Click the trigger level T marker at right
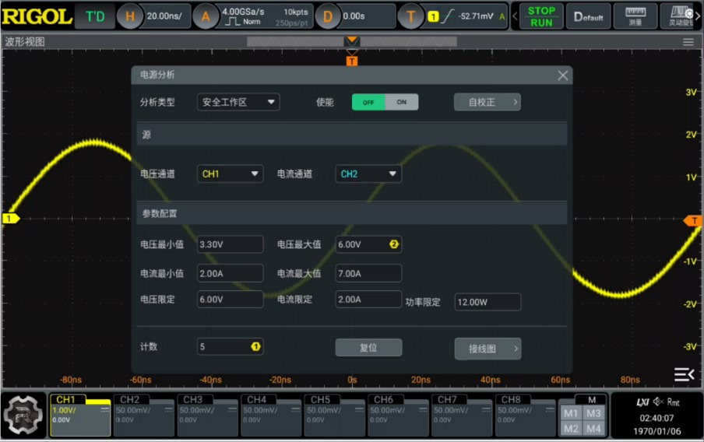 (693, 220)
